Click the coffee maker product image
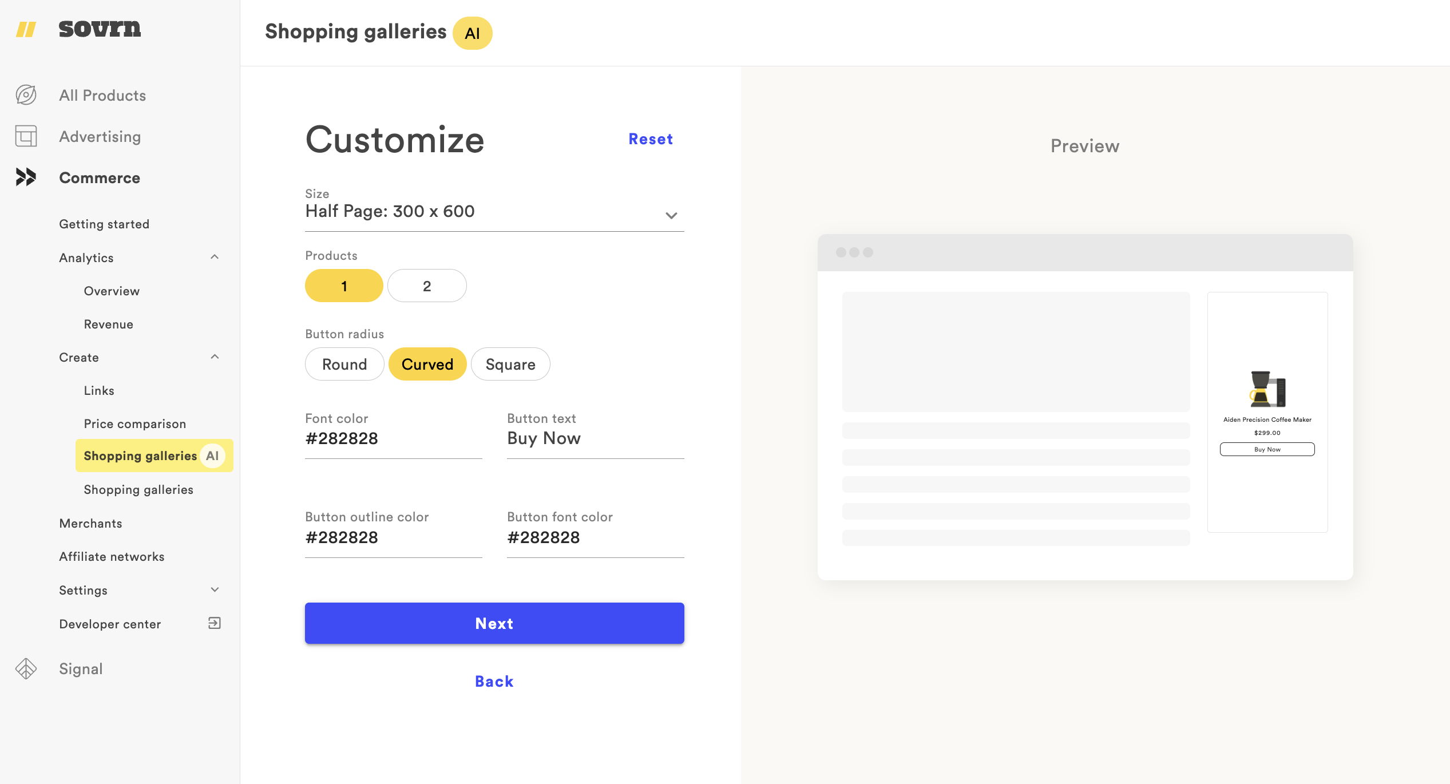 point(1267,389)
